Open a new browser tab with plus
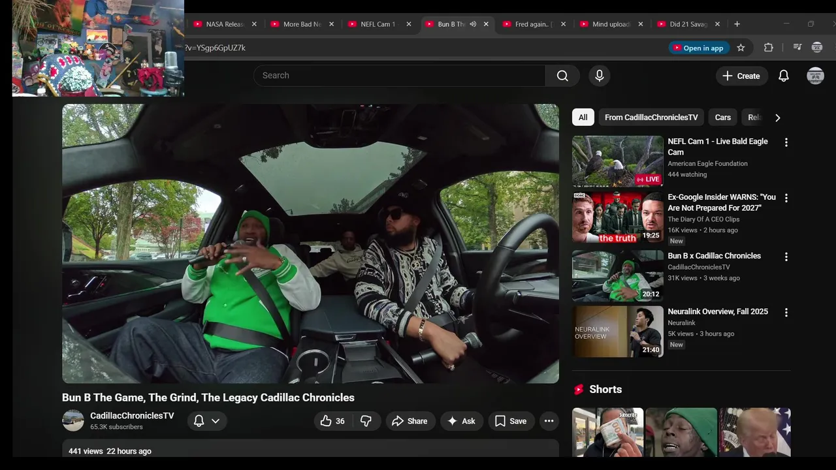This screenshot has width=836, height=470. point(737,24)
